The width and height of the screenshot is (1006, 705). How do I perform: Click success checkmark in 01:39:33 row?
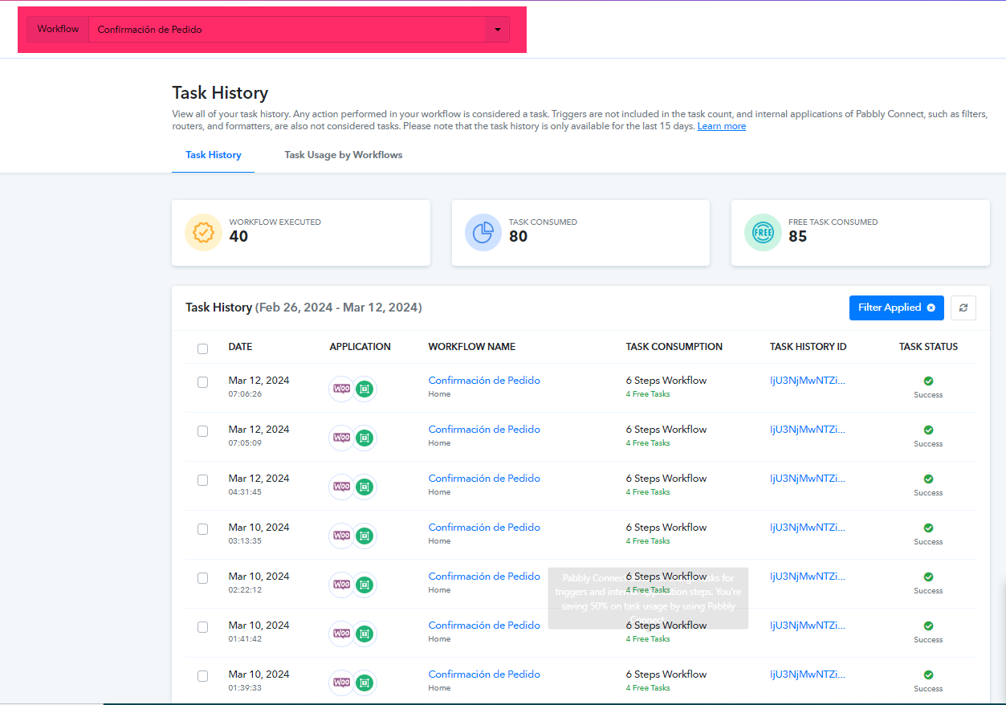coord(928,675)
